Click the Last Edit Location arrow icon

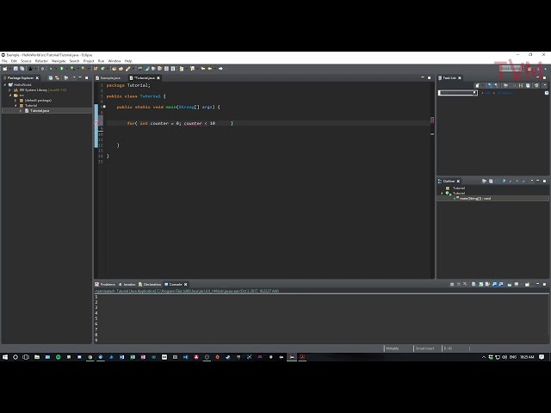[203, 69]
